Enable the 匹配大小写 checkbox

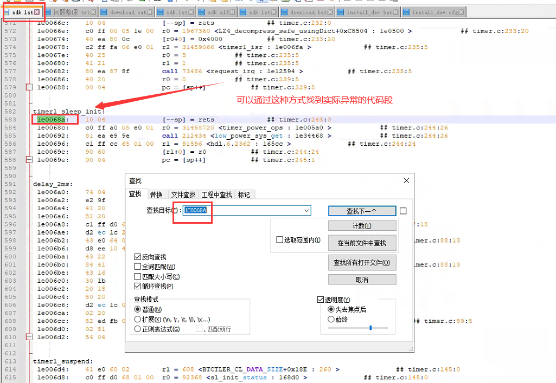tap(138, 276)
